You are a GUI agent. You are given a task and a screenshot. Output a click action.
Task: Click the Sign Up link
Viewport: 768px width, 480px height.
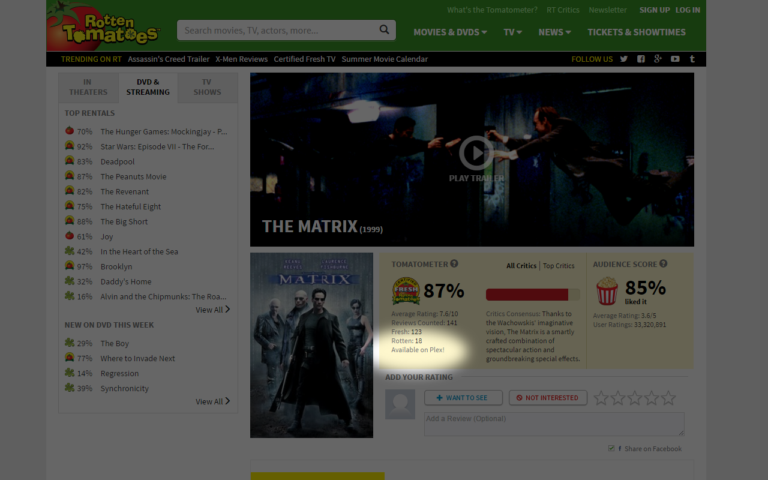(655, 10)
